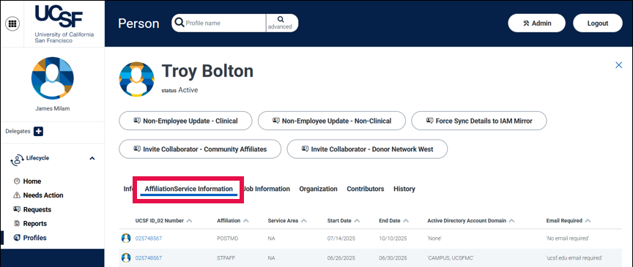Click 'ucsf.edu email required' cell
Viewport: 633px width, 267px height.
[574, 257]
